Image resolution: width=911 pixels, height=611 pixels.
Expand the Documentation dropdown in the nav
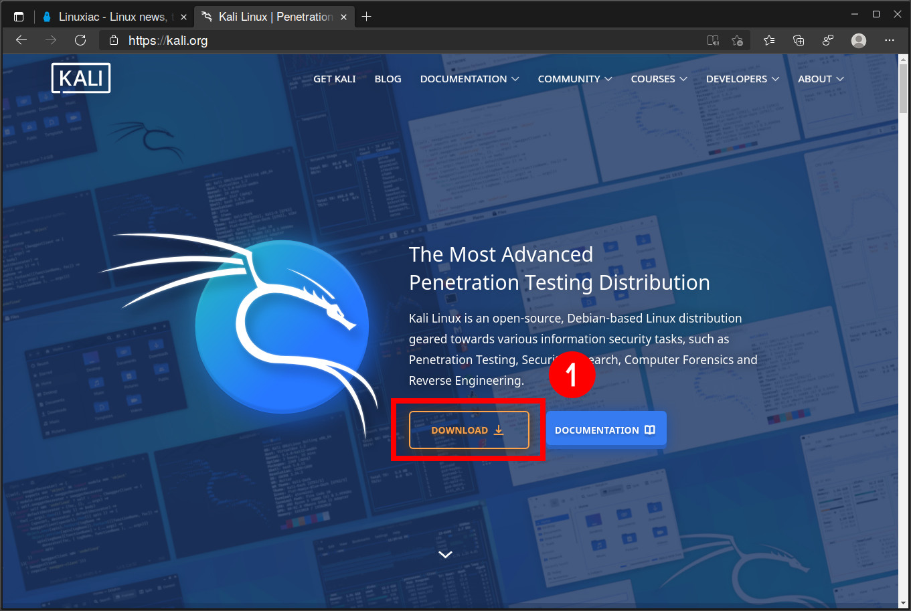click(469, 79)
